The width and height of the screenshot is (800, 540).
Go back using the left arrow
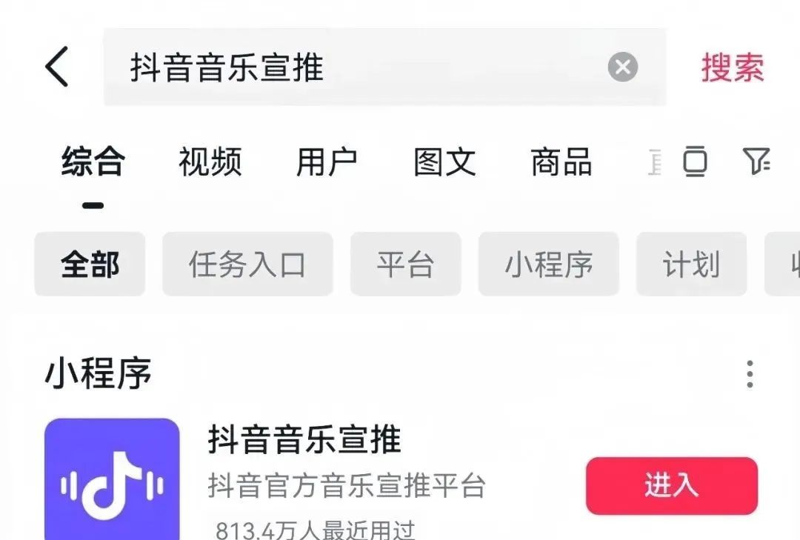(x=56, y=67)
